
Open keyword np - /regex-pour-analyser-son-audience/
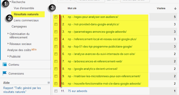(93, 17)
